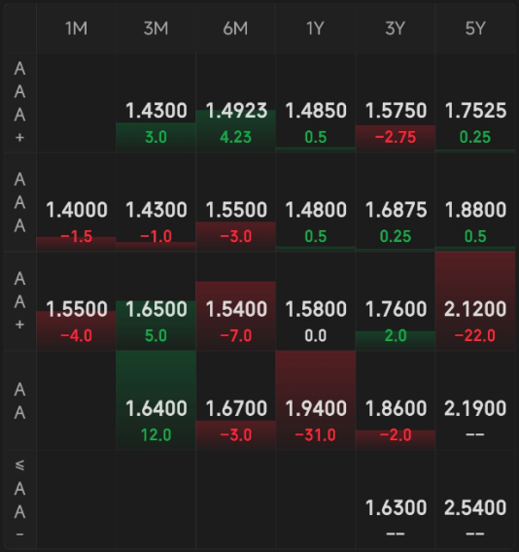519x552 pixels.
Task: Select the ≤AA- rating row label
Action: coord(19,500)
